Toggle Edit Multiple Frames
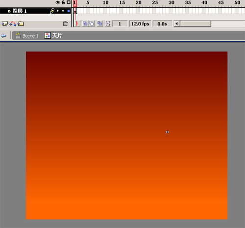 [99, 24]
